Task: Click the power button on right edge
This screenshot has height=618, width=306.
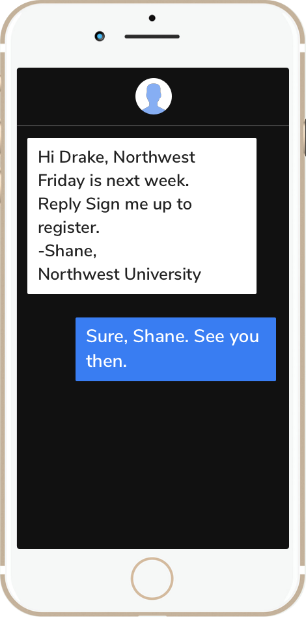Action: coord(304,137)
